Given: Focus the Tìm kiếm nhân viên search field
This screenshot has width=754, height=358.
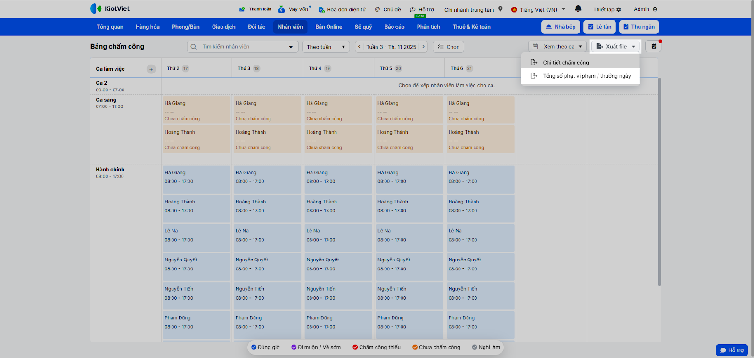Looking at the screenshot, I should click(x=243, y=47).
